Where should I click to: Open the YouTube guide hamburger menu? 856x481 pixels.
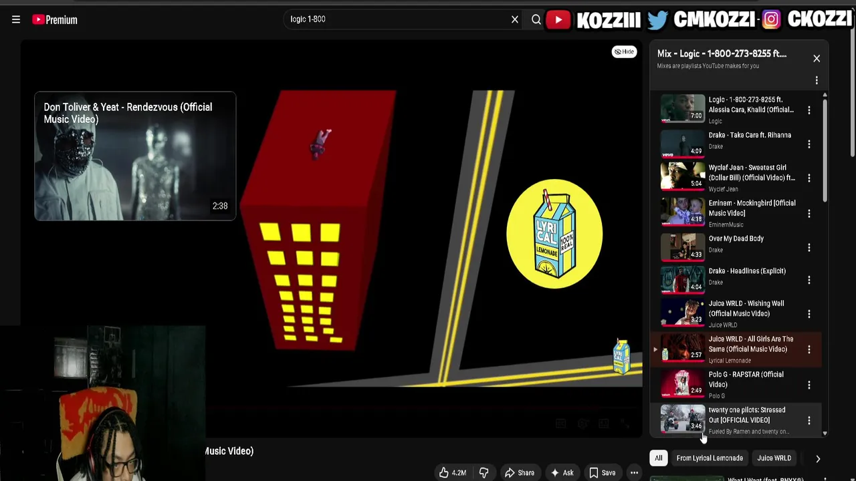pos(16,19)
